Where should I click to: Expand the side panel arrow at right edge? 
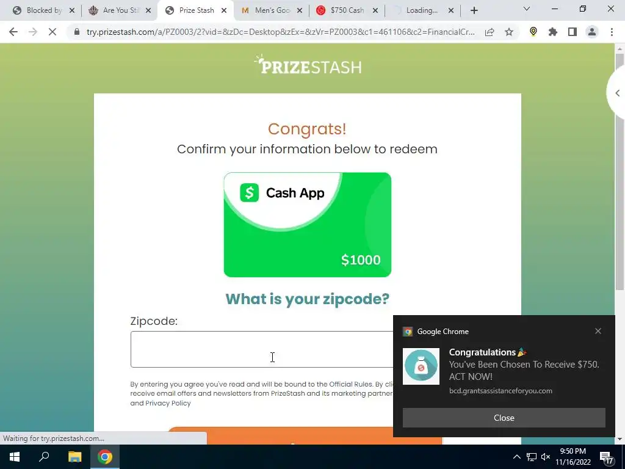coord(617,93)
